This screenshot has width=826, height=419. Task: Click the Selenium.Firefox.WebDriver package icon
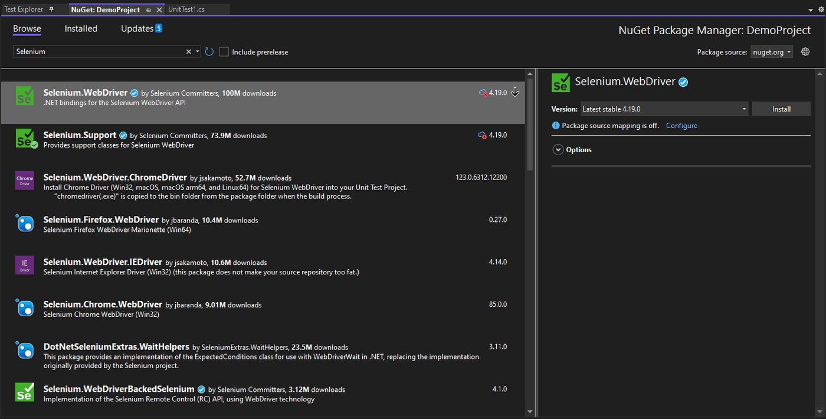pos(25,223)
